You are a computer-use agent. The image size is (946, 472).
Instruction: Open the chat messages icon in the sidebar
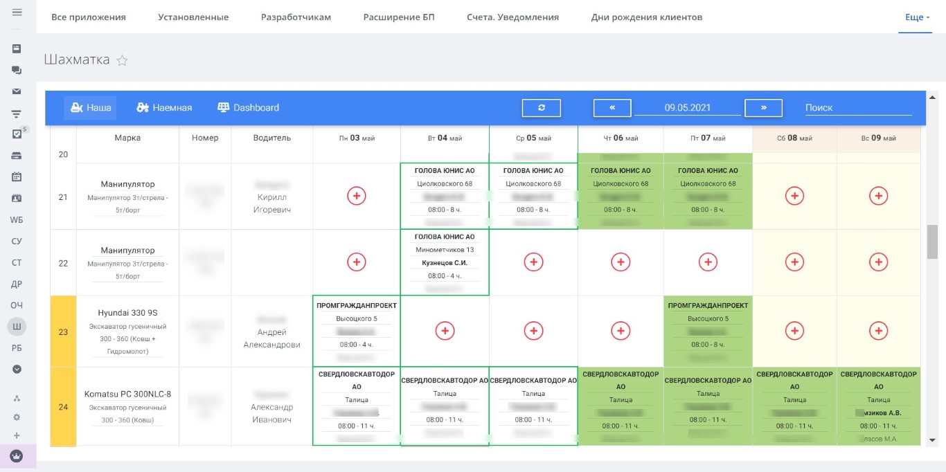(17, 70)
